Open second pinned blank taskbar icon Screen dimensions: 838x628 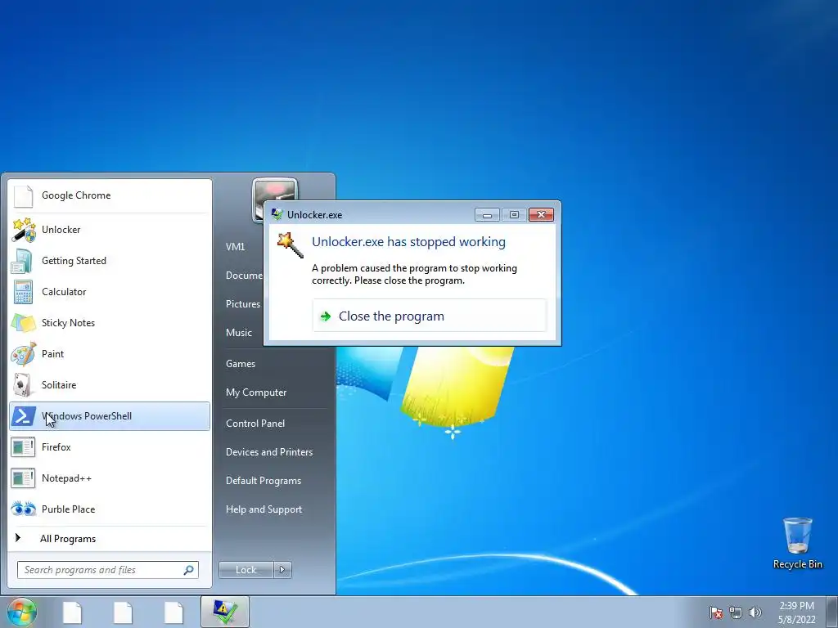point(123,612)
